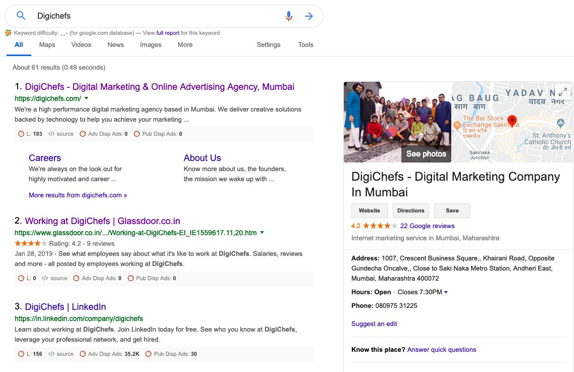Image resolution: width=574 pixels, height=372 pixels.
Task: Switch to the Images tab
Action: 150,44
